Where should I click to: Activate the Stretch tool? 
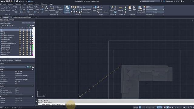pos(23,12)
